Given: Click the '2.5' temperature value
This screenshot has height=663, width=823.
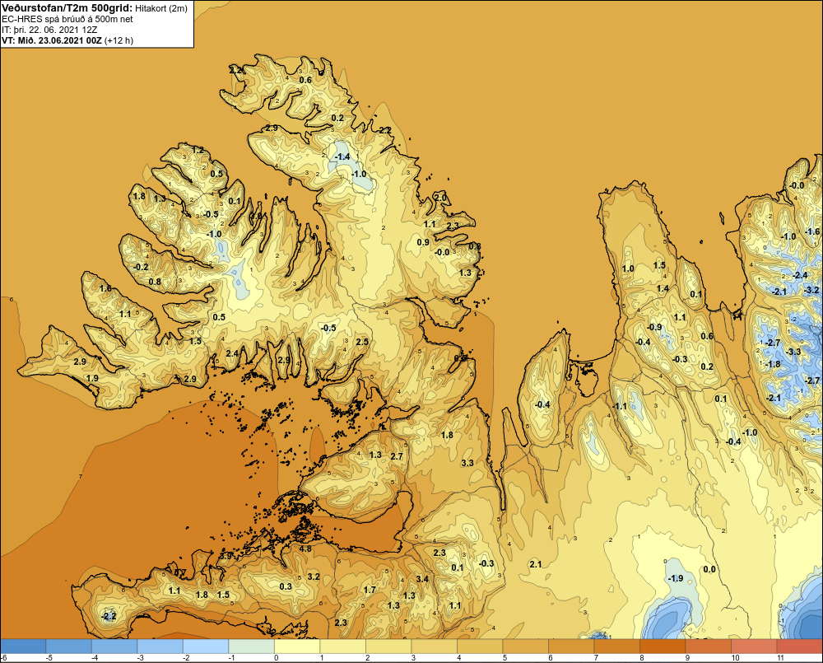Looking at the screenshot, I should [x=362, y=342].
